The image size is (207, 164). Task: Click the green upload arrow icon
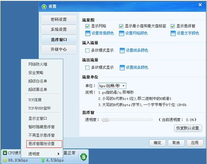(43, 160)
